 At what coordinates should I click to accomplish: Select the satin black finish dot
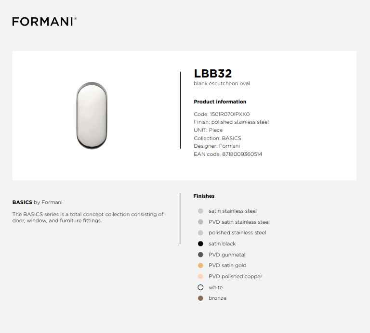point(200,243)
